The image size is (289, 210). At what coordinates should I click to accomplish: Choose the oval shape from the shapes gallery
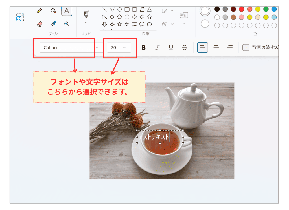pos(120,9)
